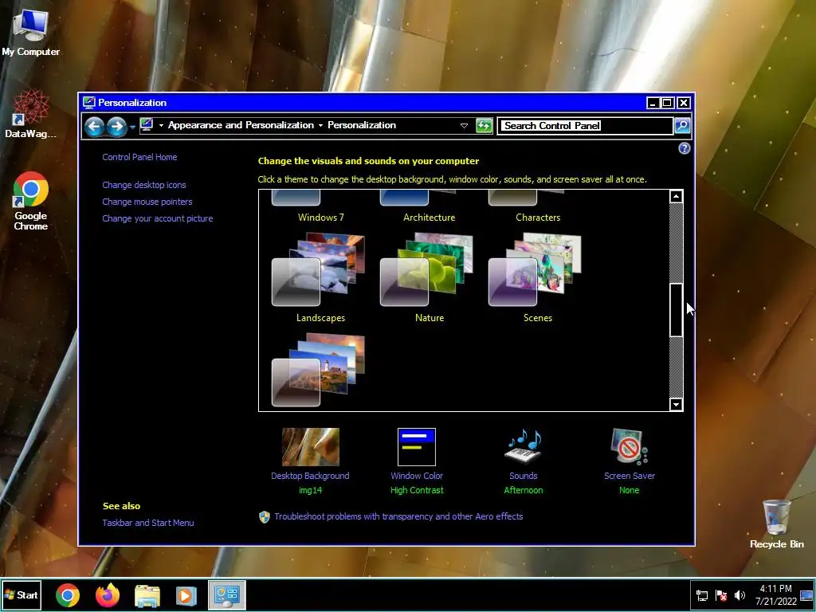Apply the Landscapes theme
Image resolution: width=816 pixels, height=612 pixels.
pos(320,278)
